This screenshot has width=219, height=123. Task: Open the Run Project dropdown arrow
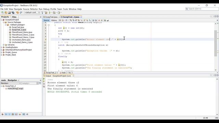(52, 13)
